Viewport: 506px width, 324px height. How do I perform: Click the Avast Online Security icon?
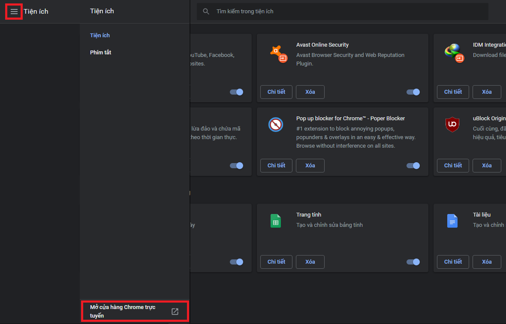click(x=278, y=54)
